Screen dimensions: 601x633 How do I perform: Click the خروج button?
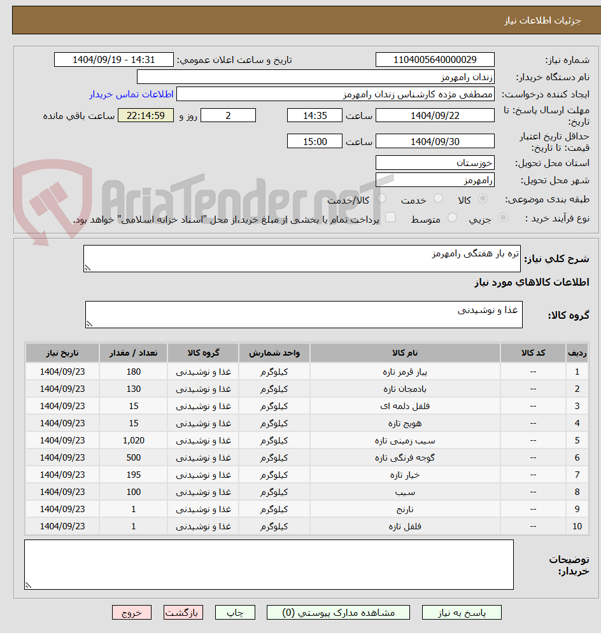tap(132, 612)
